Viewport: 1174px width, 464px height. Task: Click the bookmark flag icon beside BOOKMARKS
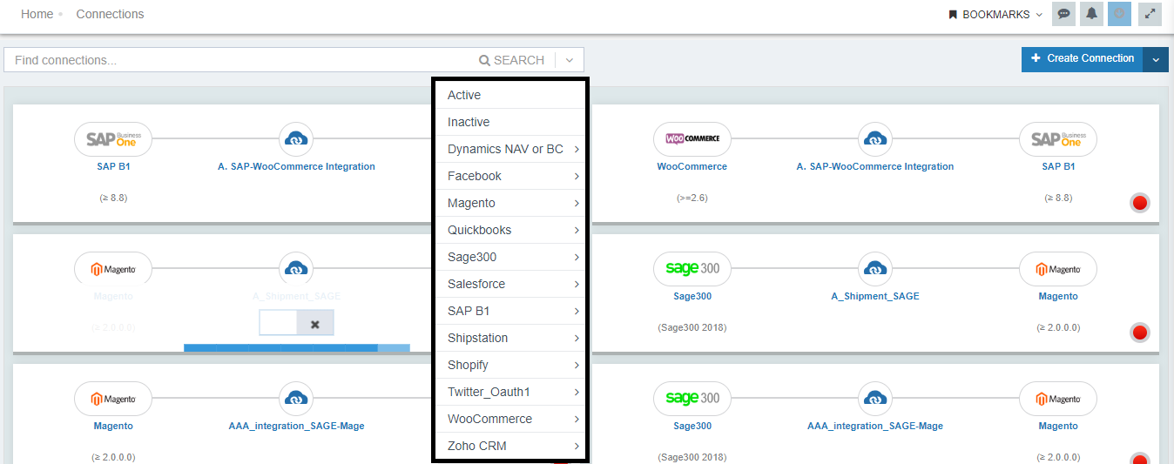click(953, 15)
